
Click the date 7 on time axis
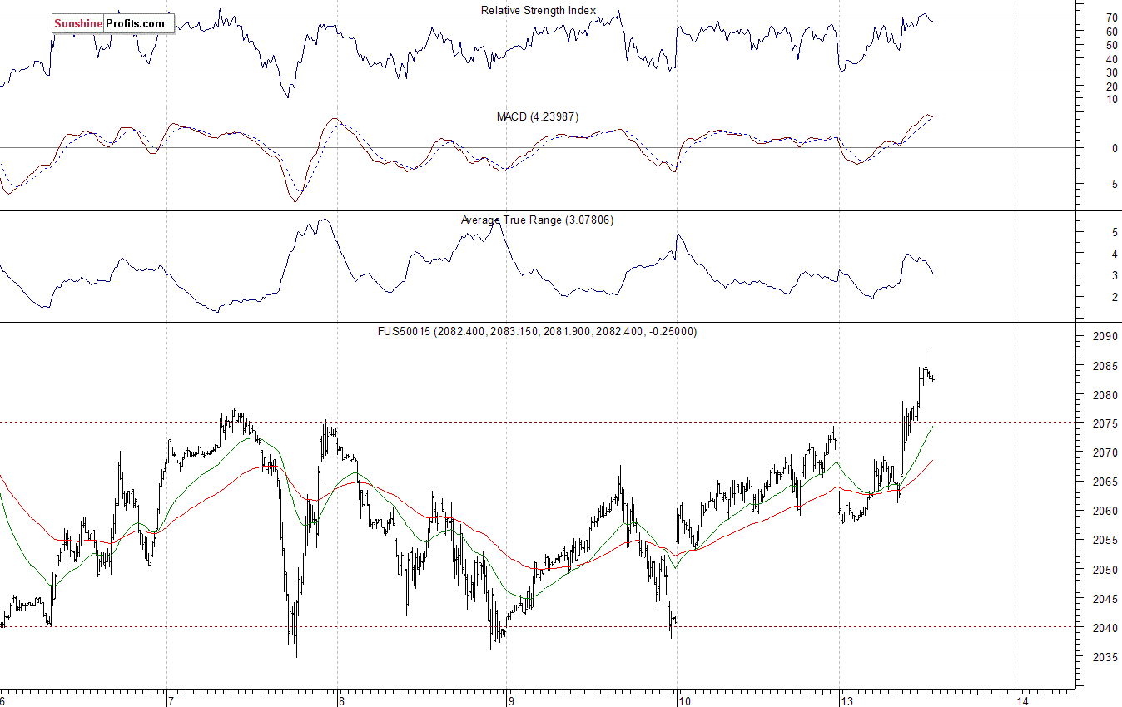[x=172, y=701]
